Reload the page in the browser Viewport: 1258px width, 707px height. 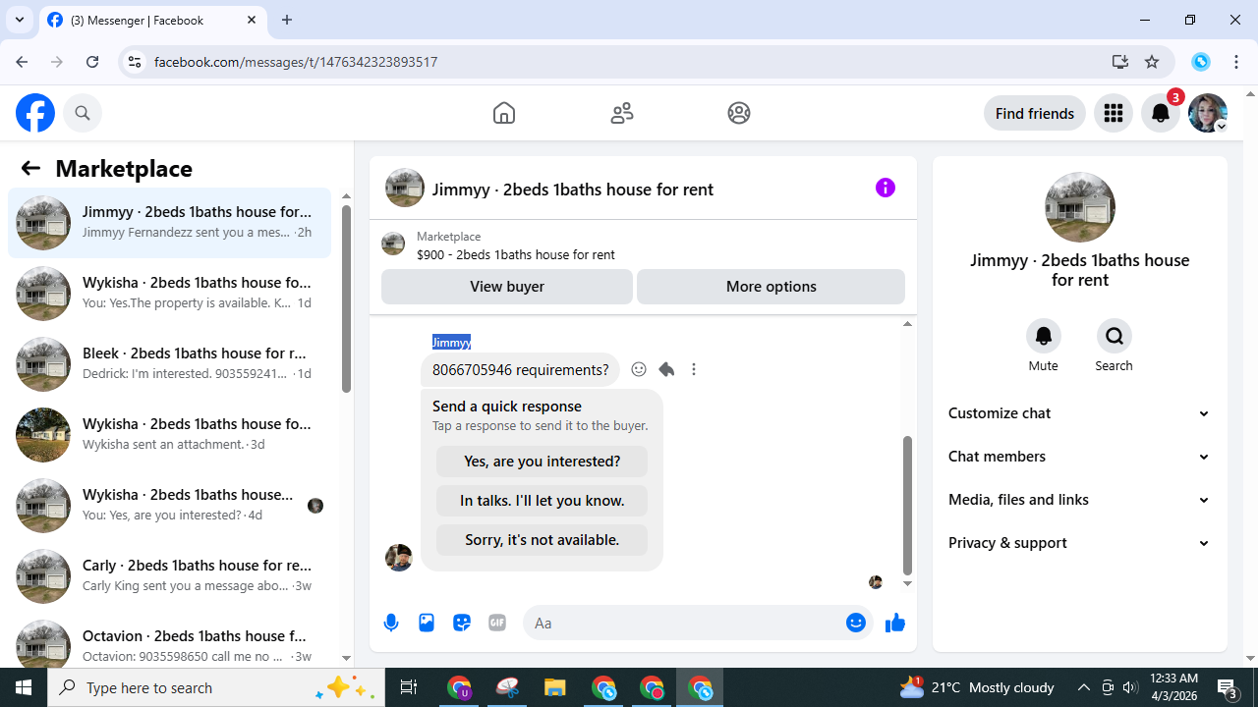click(92, 62)
